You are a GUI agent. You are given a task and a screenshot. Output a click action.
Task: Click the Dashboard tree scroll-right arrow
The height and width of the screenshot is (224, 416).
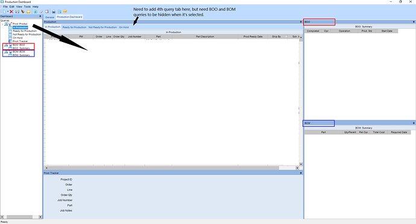40,217
